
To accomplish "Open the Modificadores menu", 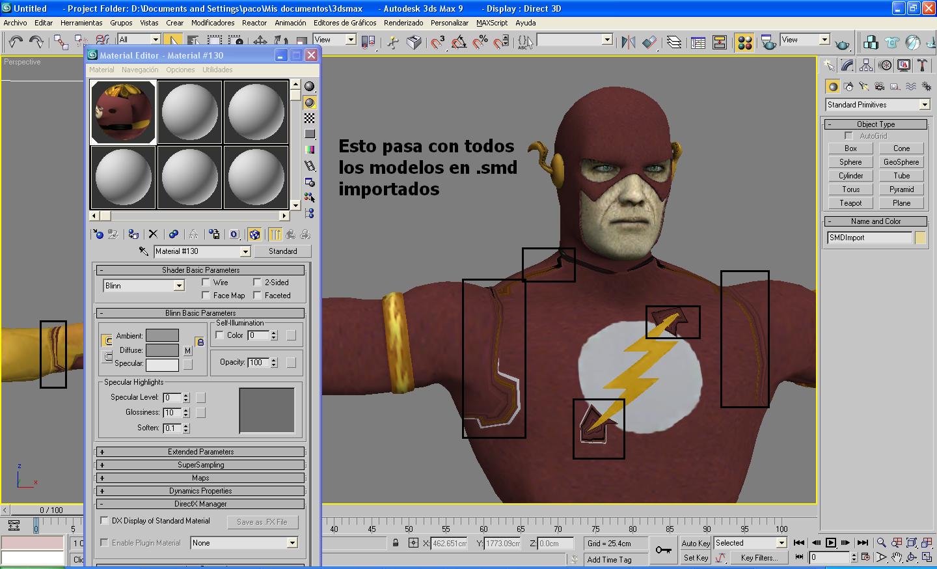I will point(213,23).
